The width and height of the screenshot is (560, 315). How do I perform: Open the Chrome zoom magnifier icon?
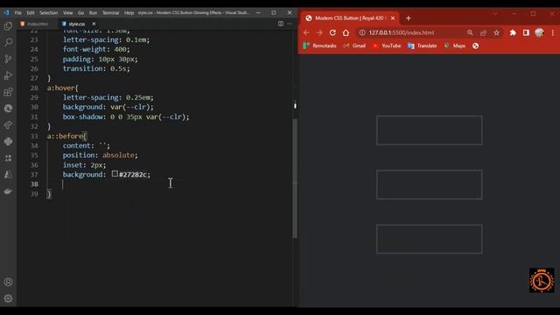point(470,32)
